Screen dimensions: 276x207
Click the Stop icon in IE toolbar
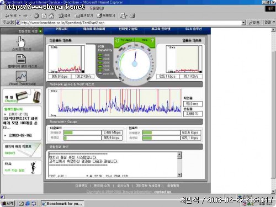(x=36, y=16)
